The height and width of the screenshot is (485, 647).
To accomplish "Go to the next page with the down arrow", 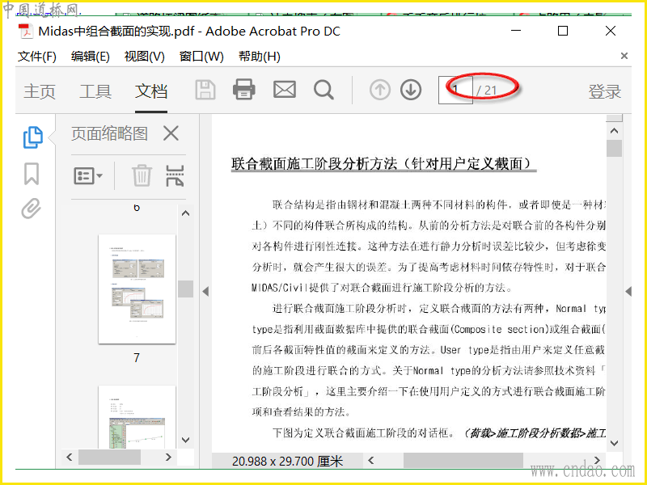I will click(411, 90).
